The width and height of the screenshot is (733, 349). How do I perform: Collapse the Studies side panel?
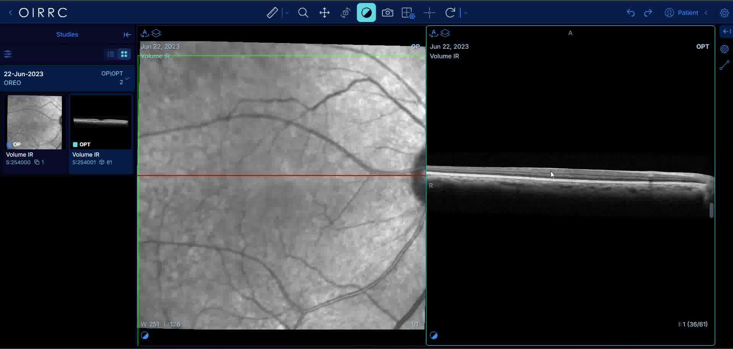tap(127, 35)
